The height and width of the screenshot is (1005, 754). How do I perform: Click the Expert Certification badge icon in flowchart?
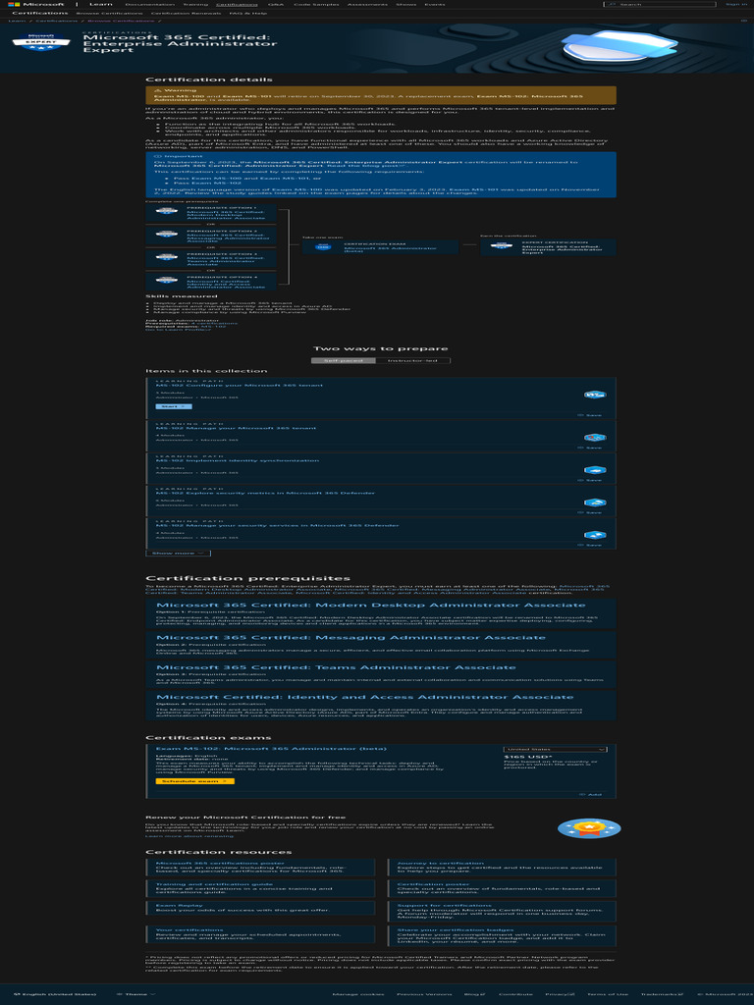click(502, 245)
